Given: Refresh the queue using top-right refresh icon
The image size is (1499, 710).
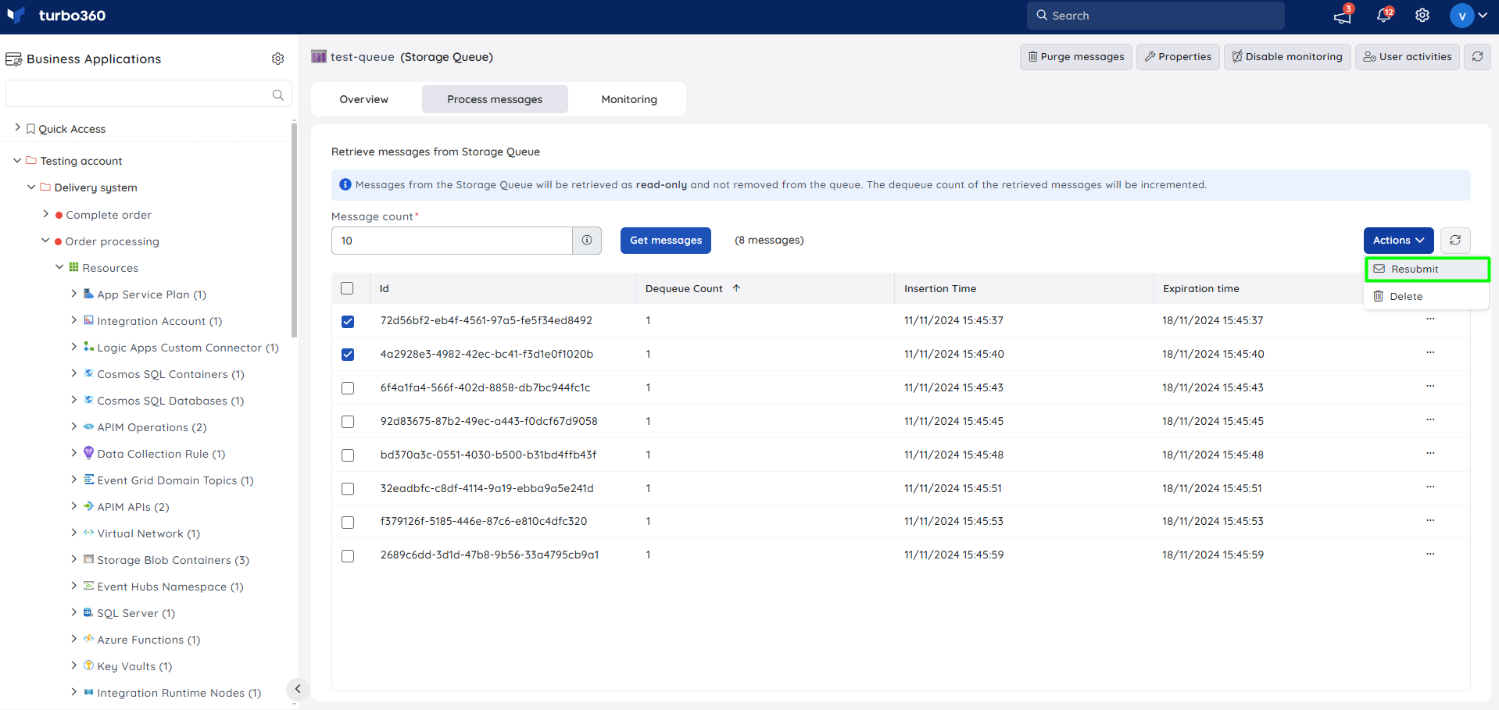Looking at the screenshot, I should pyautogui.click(x=1477, y=56).
